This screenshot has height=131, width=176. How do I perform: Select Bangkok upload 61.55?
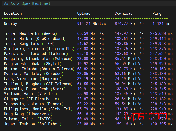click(x=83, y=84)
